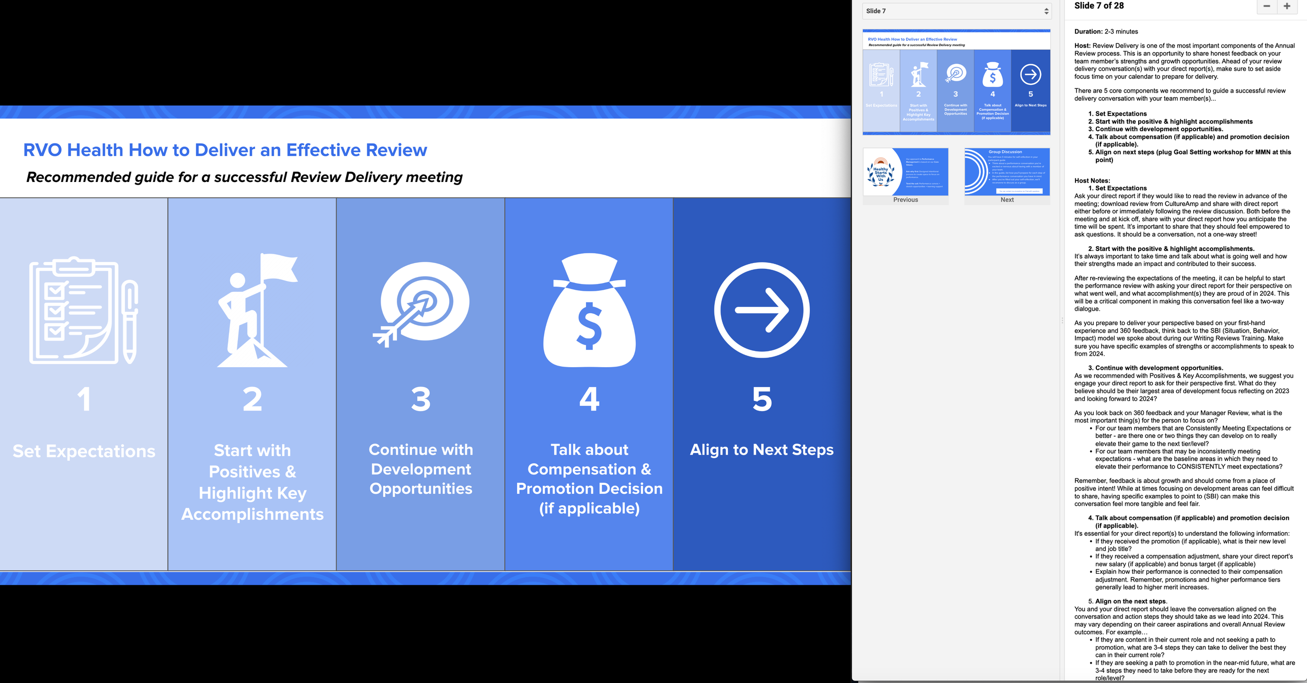Select the main slide title about Effective Review
The image size is (1307, 683).
(x=225, y=150)
